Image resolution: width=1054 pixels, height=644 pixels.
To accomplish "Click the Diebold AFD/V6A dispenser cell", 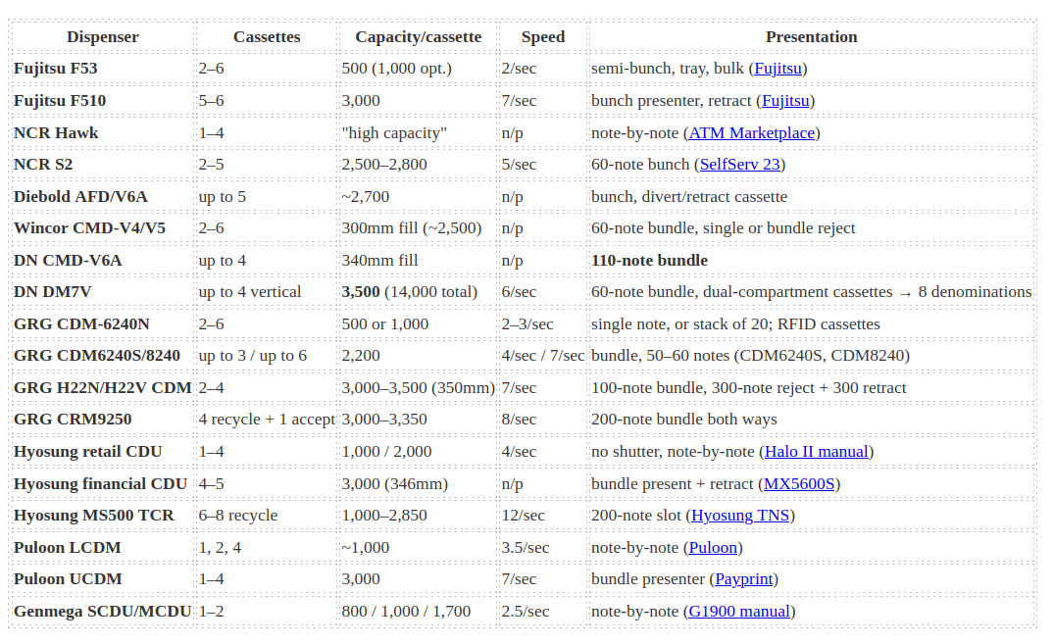I will (80, 197).
